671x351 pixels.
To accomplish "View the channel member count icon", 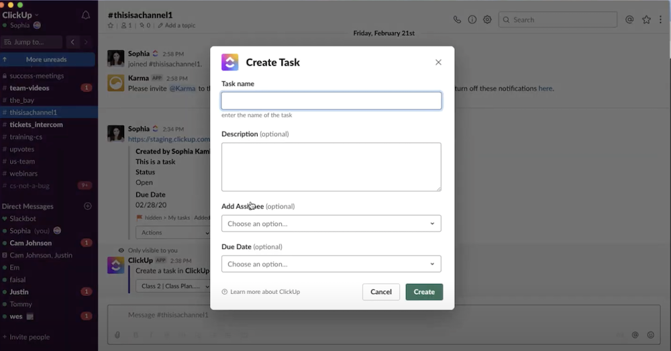I will [x=126, y=26].
